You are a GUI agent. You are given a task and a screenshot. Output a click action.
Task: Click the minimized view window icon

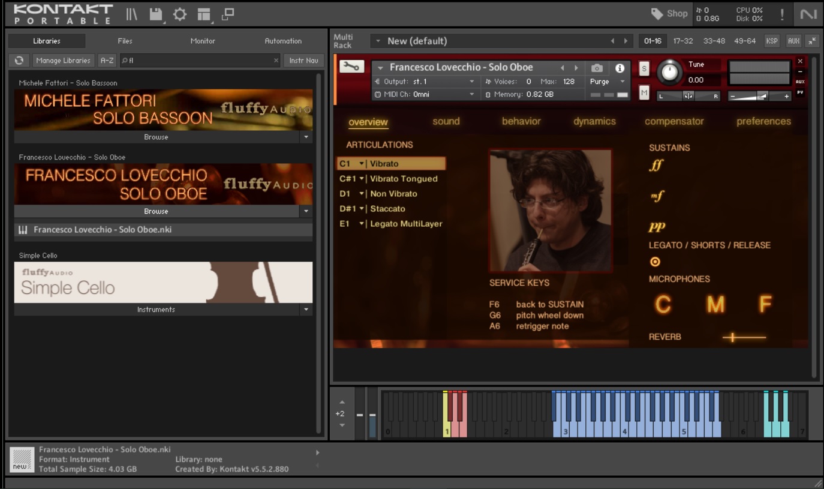tap(228, 14)
